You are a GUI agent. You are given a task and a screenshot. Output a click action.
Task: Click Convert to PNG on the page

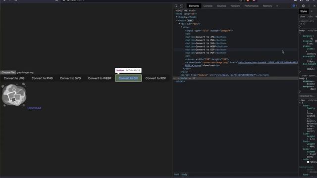point(42,78)
